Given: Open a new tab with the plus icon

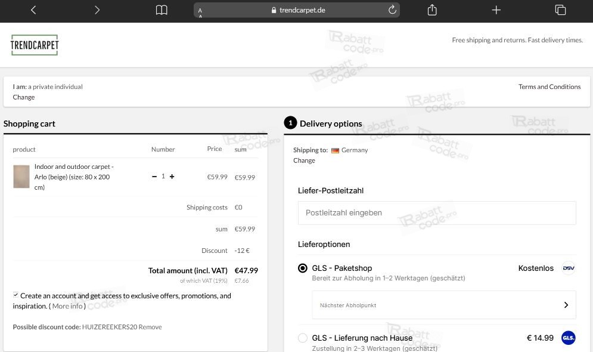Looking at the screenshot, I should [496, 10].
